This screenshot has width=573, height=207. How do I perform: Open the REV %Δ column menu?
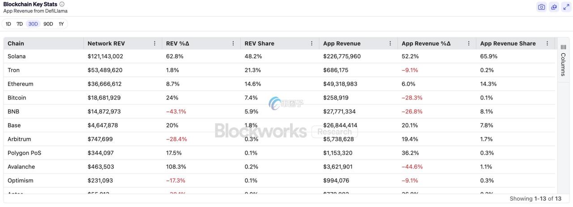coord(233,43)
